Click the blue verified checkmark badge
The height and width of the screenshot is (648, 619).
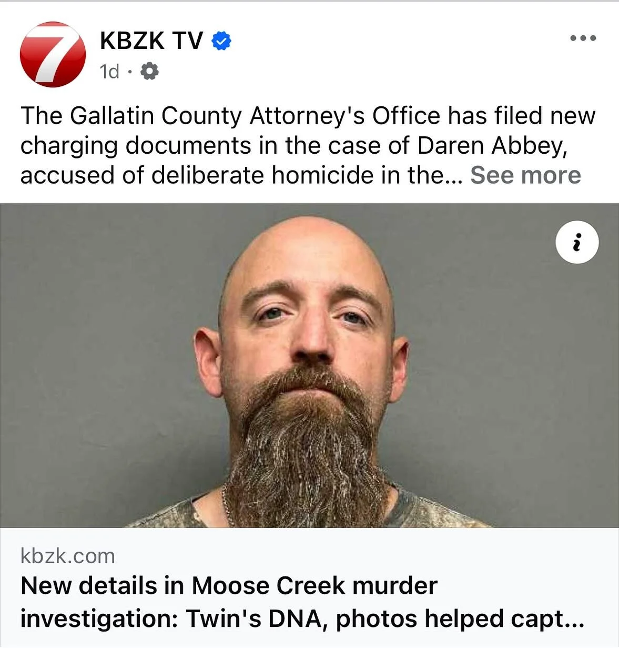221,41
